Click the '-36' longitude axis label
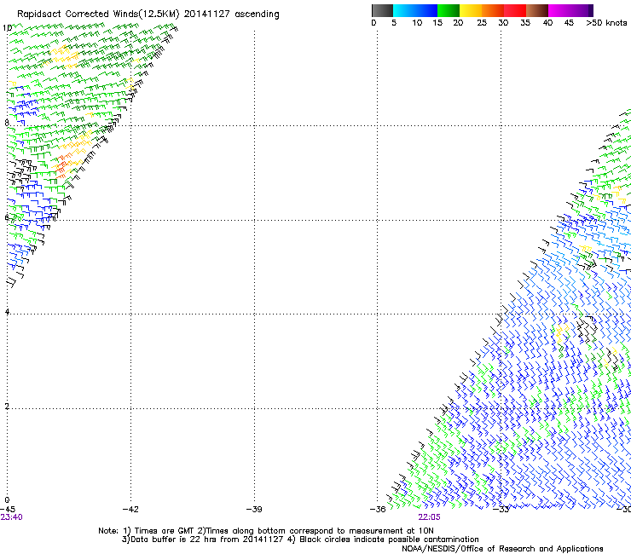 pos(378,510)
